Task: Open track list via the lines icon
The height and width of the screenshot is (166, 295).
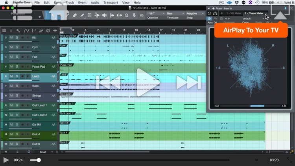Action: coord(4,31)
